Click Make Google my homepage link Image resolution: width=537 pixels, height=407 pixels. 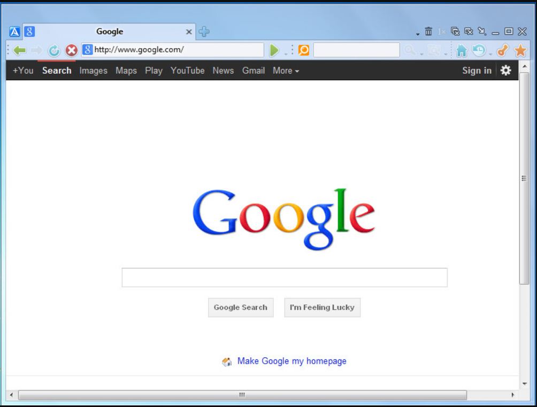[292, 361]
